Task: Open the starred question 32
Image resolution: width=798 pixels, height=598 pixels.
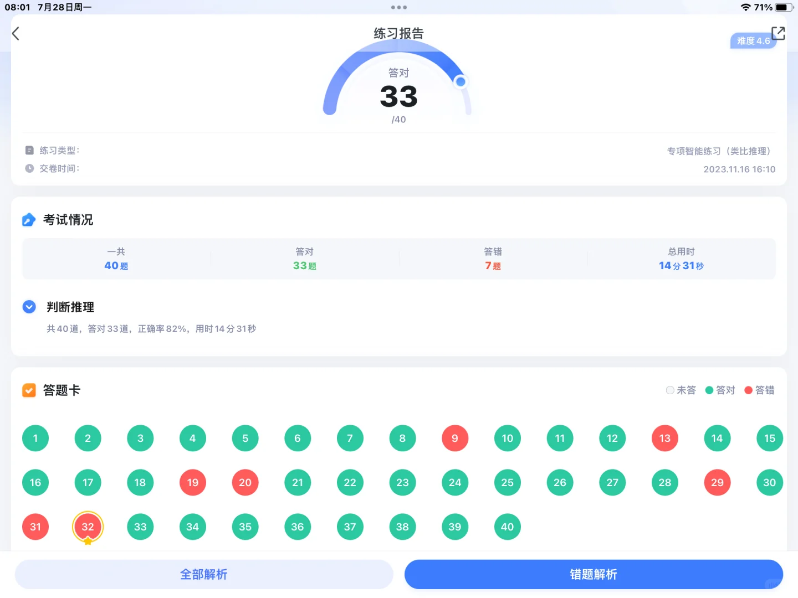Action: 88,527
